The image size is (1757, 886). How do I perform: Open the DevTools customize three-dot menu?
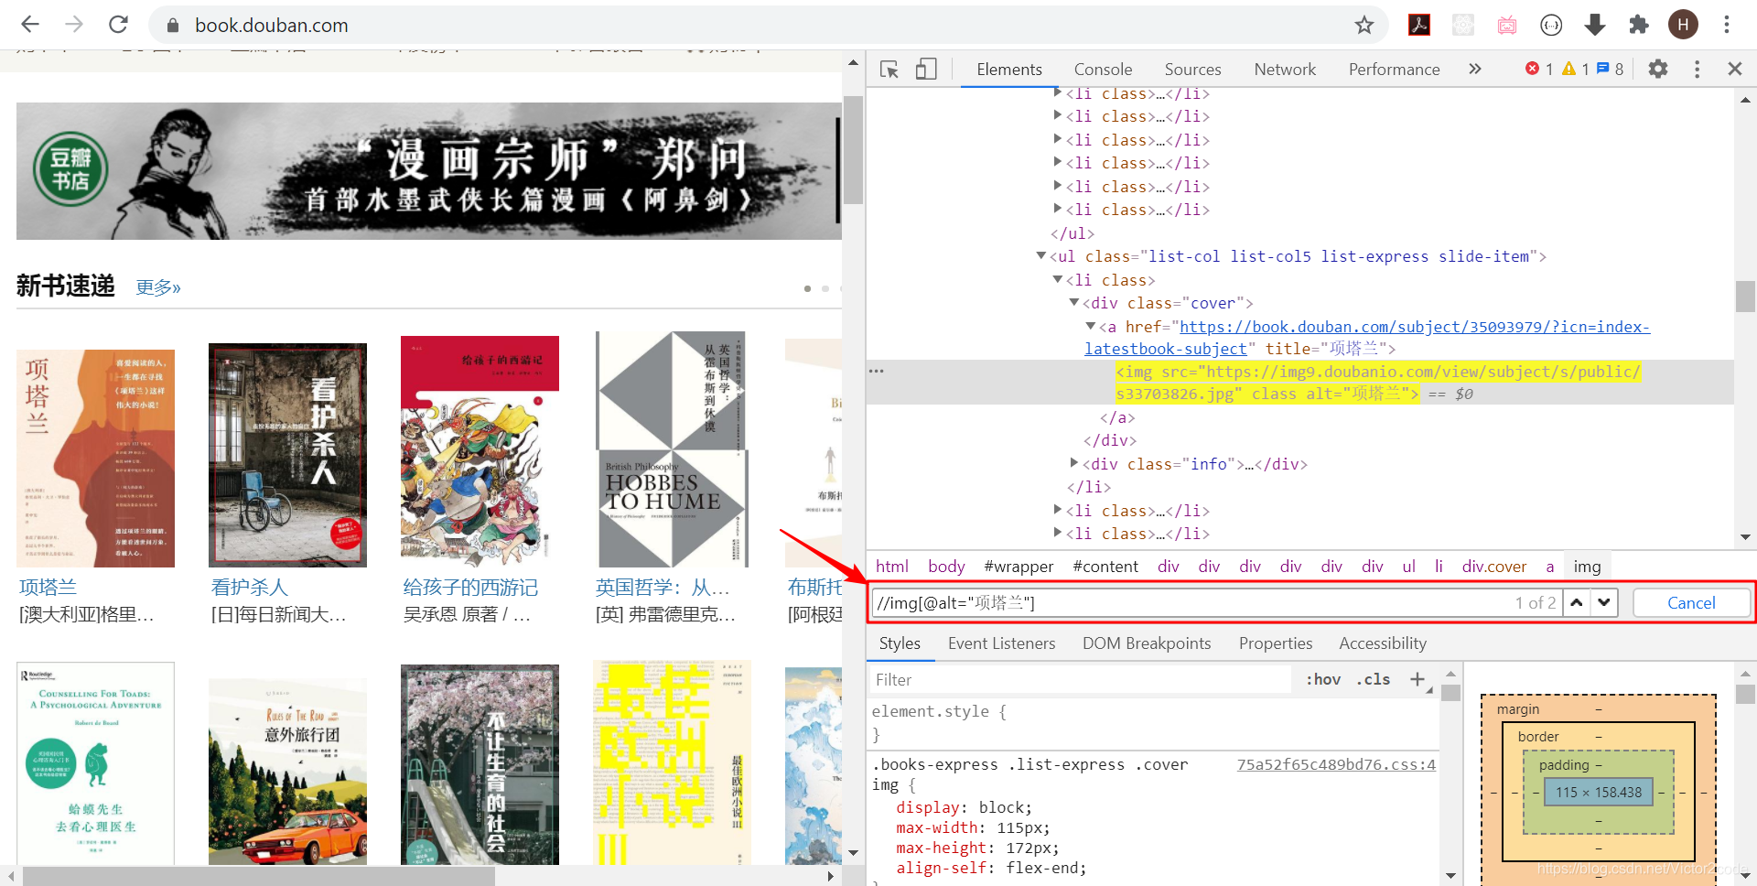[1697, 70]
